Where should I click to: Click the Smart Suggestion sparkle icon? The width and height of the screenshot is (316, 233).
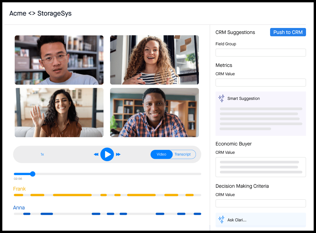[x=221, y=98]
